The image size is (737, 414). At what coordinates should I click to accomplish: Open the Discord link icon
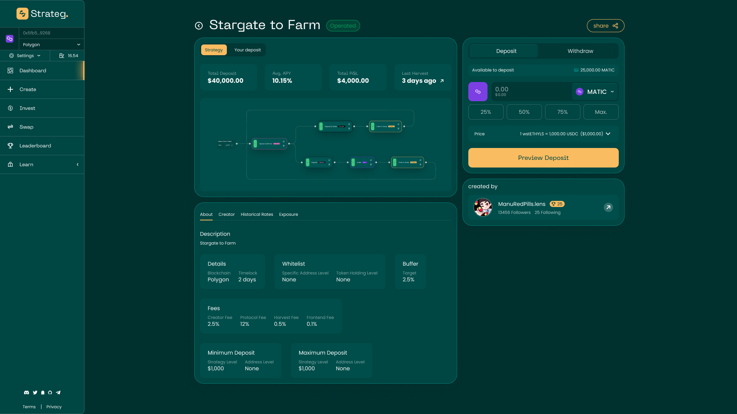[x=26, y=393]
